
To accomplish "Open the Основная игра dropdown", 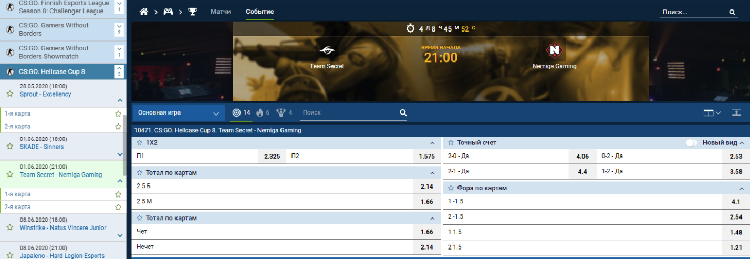I will pyautogui.click(x=179, y=112).
